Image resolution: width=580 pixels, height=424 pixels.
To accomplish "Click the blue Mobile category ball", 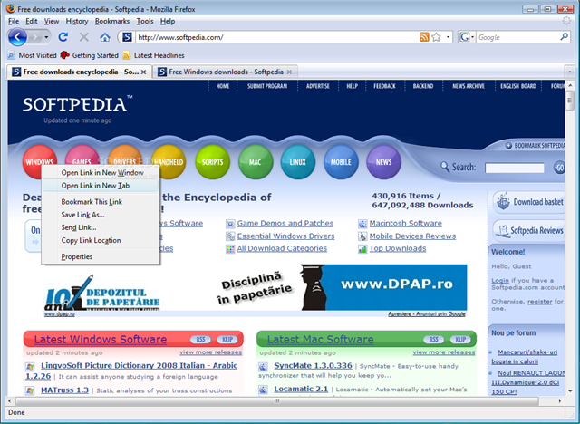I will click(341, 162).
